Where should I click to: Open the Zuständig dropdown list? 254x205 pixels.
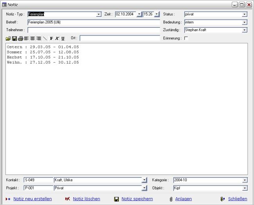click(245, 30)
